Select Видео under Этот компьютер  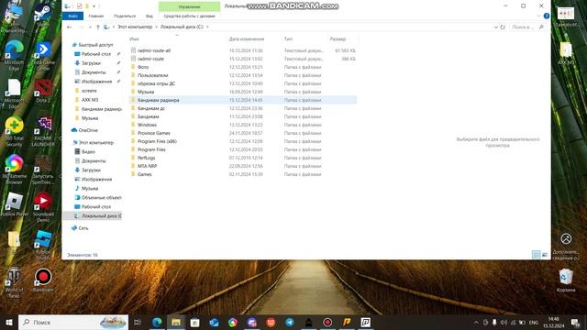click(x=88, y=151)
